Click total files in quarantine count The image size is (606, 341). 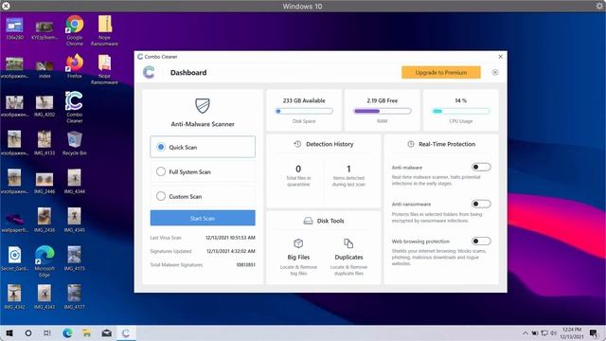point(298,169)
